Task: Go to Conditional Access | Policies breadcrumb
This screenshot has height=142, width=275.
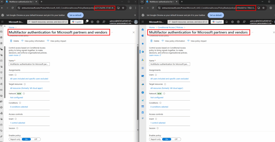Action: [x=168, y=27]
